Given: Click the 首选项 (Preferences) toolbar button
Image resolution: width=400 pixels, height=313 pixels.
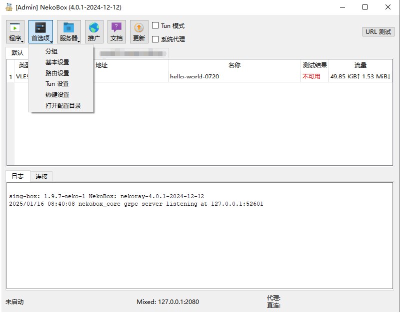Looking at the screenshot, I should [x=40, y=31].
